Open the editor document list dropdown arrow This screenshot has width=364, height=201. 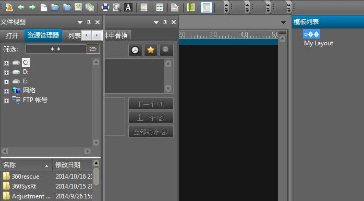click(284, 22)
